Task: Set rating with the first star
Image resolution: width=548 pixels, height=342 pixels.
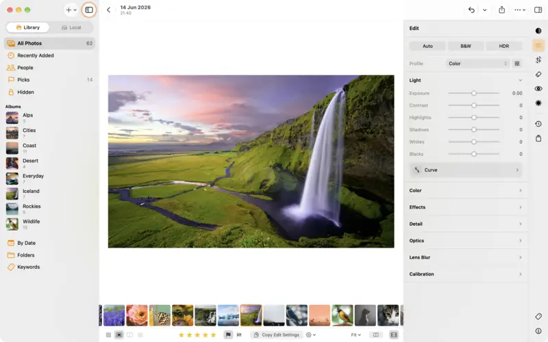Action: tap(181, 335)
